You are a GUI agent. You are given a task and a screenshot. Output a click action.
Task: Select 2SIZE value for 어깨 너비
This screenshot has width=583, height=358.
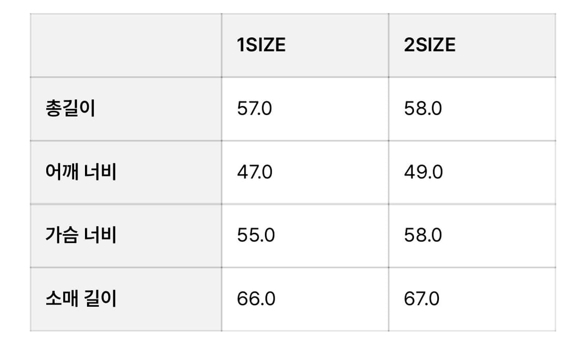click(423, 173)
